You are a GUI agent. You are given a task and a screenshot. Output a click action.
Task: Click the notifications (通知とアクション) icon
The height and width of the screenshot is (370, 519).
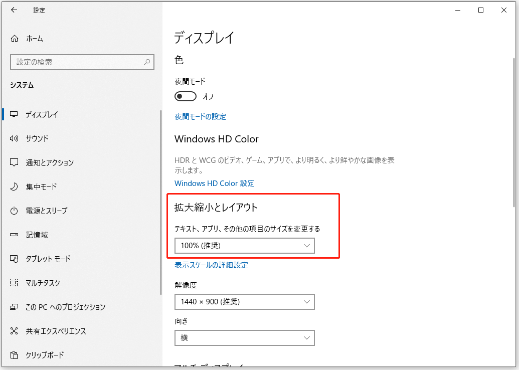15,162
